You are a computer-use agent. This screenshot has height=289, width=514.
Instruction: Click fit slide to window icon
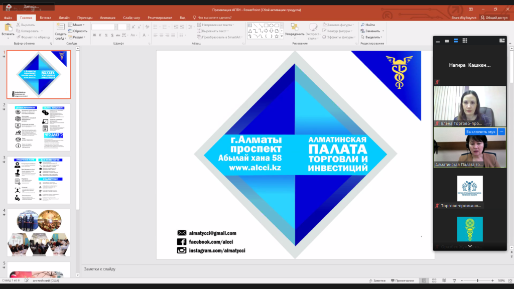pos(510,280)
